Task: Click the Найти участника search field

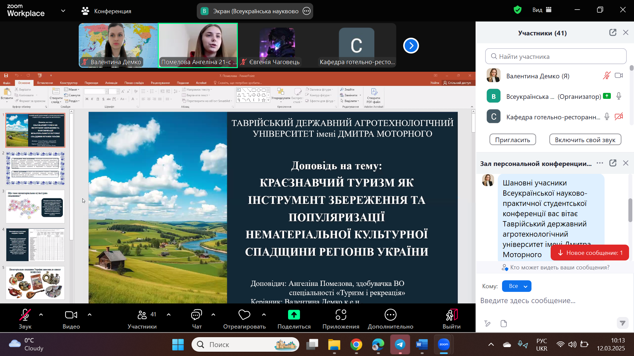Action: coord(556,57)
